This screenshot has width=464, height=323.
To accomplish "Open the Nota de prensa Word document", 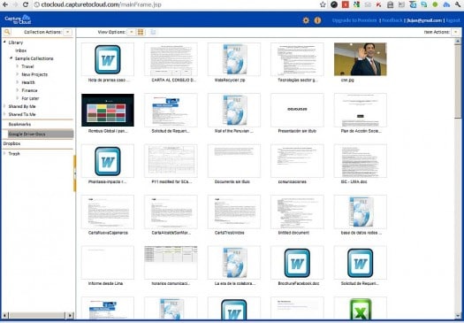I will click(x=108, y=59).
